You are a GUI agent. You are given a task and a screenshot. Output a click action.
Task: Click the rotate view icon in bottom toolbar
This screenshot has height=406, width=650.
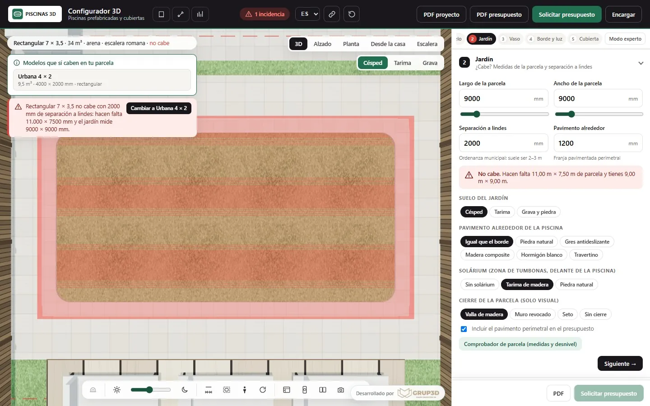pyautogui.click(x=263, y=390)
